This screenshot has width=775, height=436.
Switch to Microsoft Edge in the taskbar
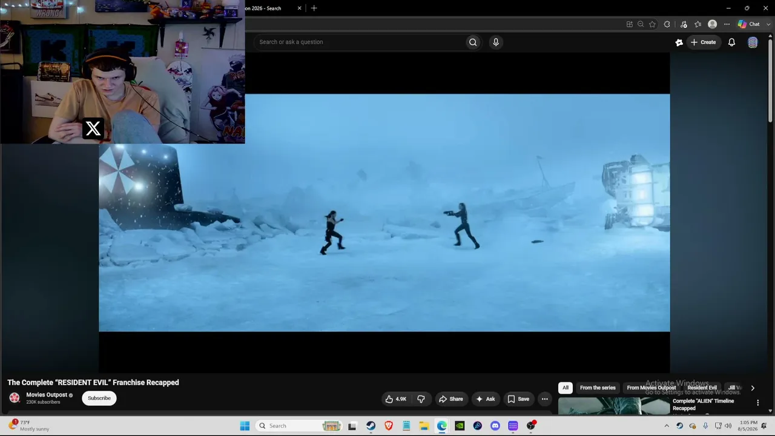tap(442, 426)
